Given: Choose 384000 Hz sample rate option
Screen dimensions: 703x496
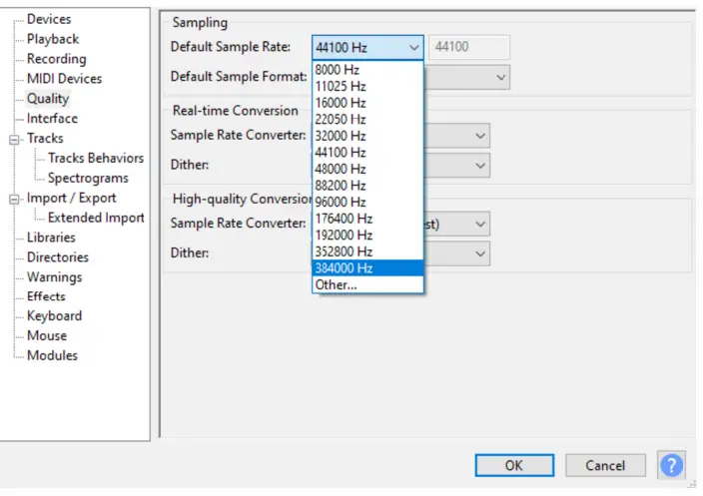Looking at the screenshot, I should tap(344, 267).
